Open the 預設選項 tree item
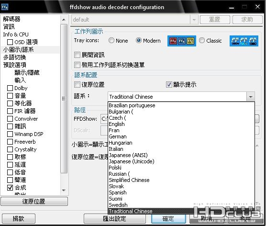This screenshot has width=266, height=226. click(x=14, y=65)
